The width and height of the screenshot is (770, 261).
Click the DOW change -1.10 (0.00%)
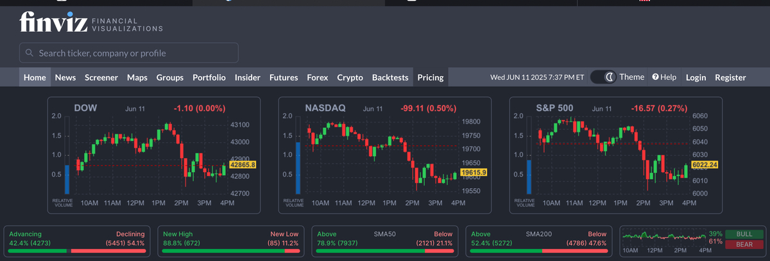[200, 108]
